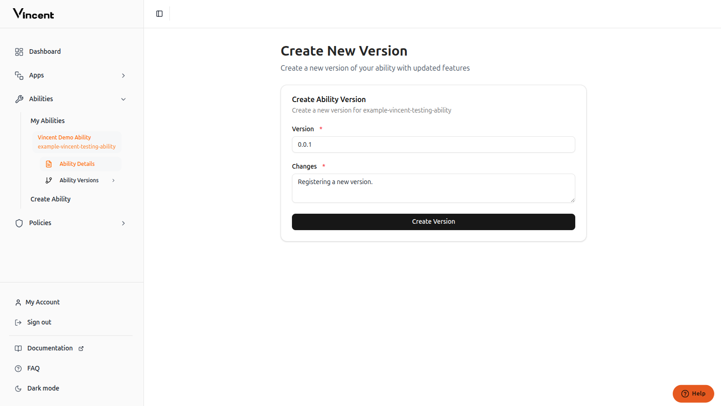This screenshot has height=406, width=721.
Task: Click the external link icon beside Documentation
Action: [x=81, y=349]
